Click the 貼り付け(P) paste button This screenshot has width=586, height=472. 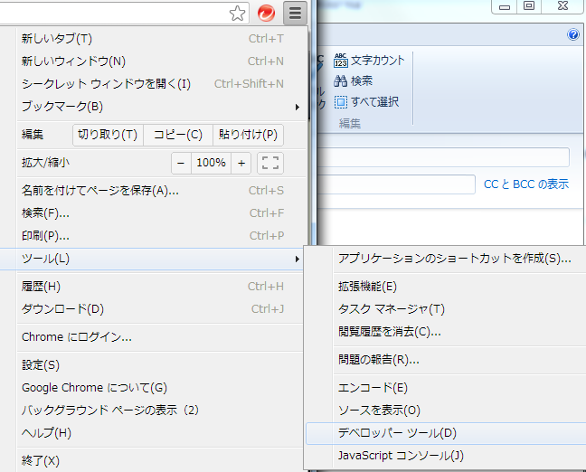coord(248,135)
